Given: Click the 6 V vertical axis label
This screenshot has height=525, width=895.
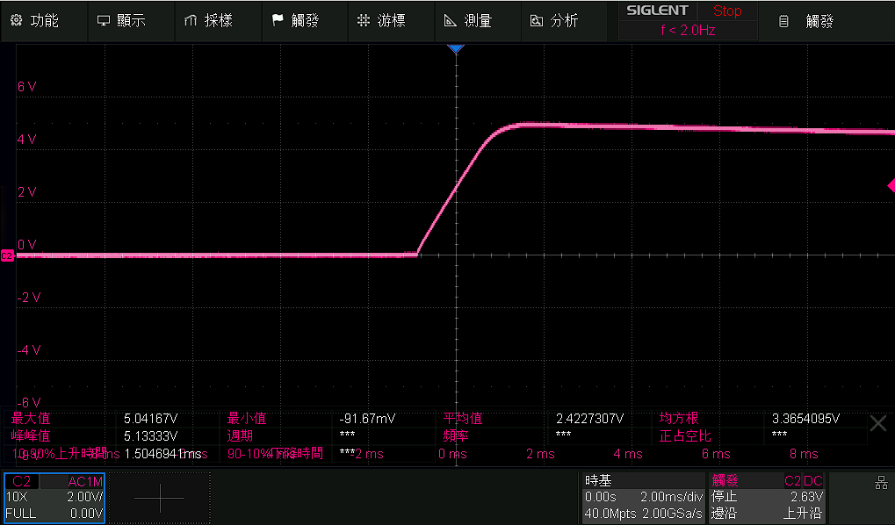Looking at the screenshot, I should (x=27, y=87).
